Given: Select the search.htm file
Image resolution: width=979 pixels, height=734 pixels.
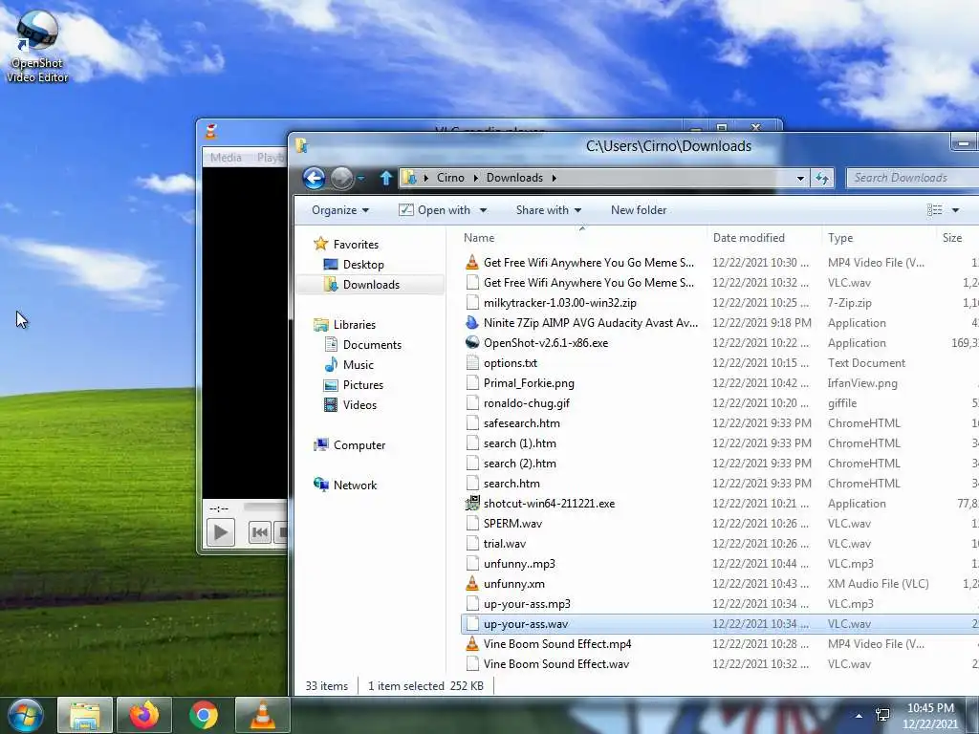Looking at the screenshot, I should pos(511,483).
